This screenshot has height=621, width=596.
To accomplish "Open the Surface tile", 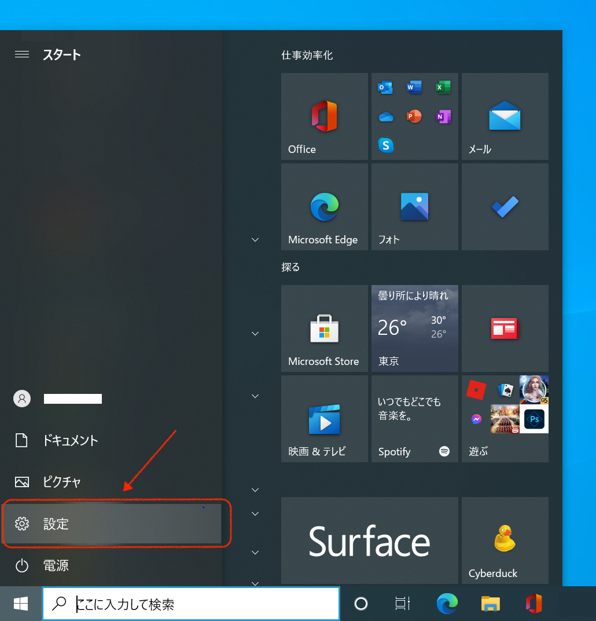I will (369, 540).
